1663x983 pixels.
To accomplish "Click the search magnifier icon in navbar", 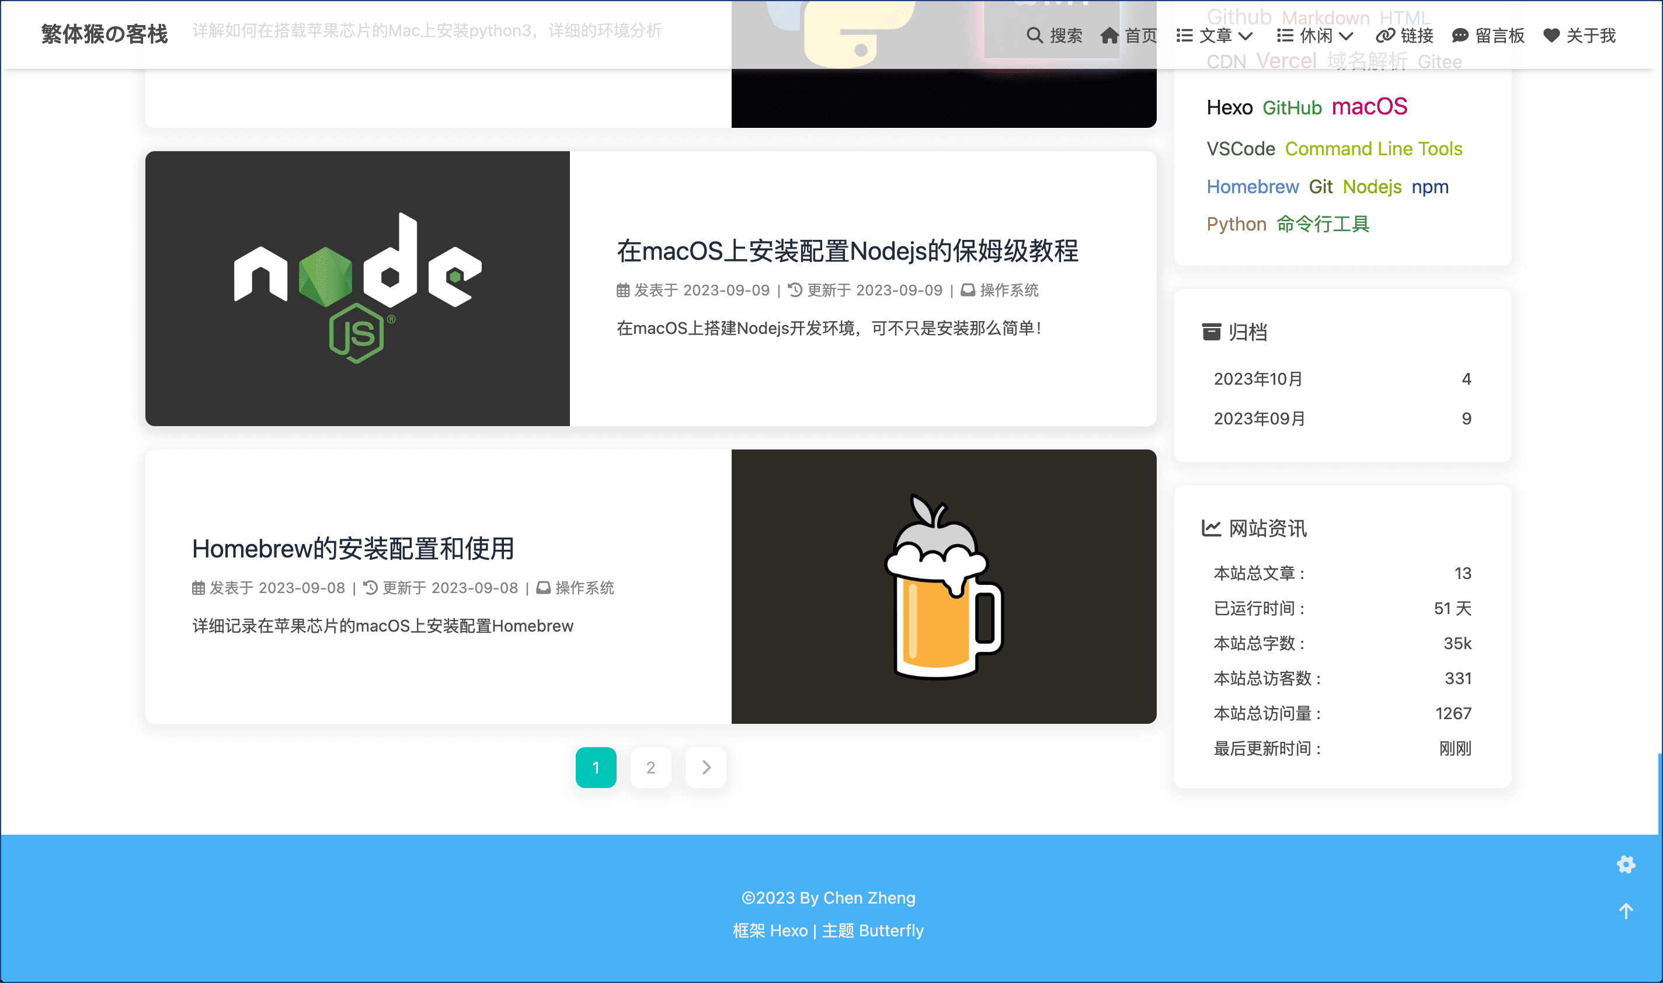I will click(x=1034, y=35).
